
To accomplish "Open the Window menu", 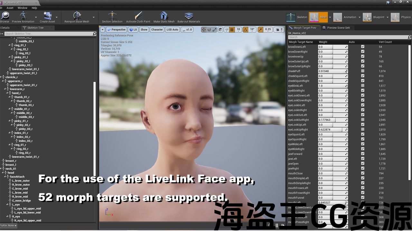I will (x=22, y=8).
